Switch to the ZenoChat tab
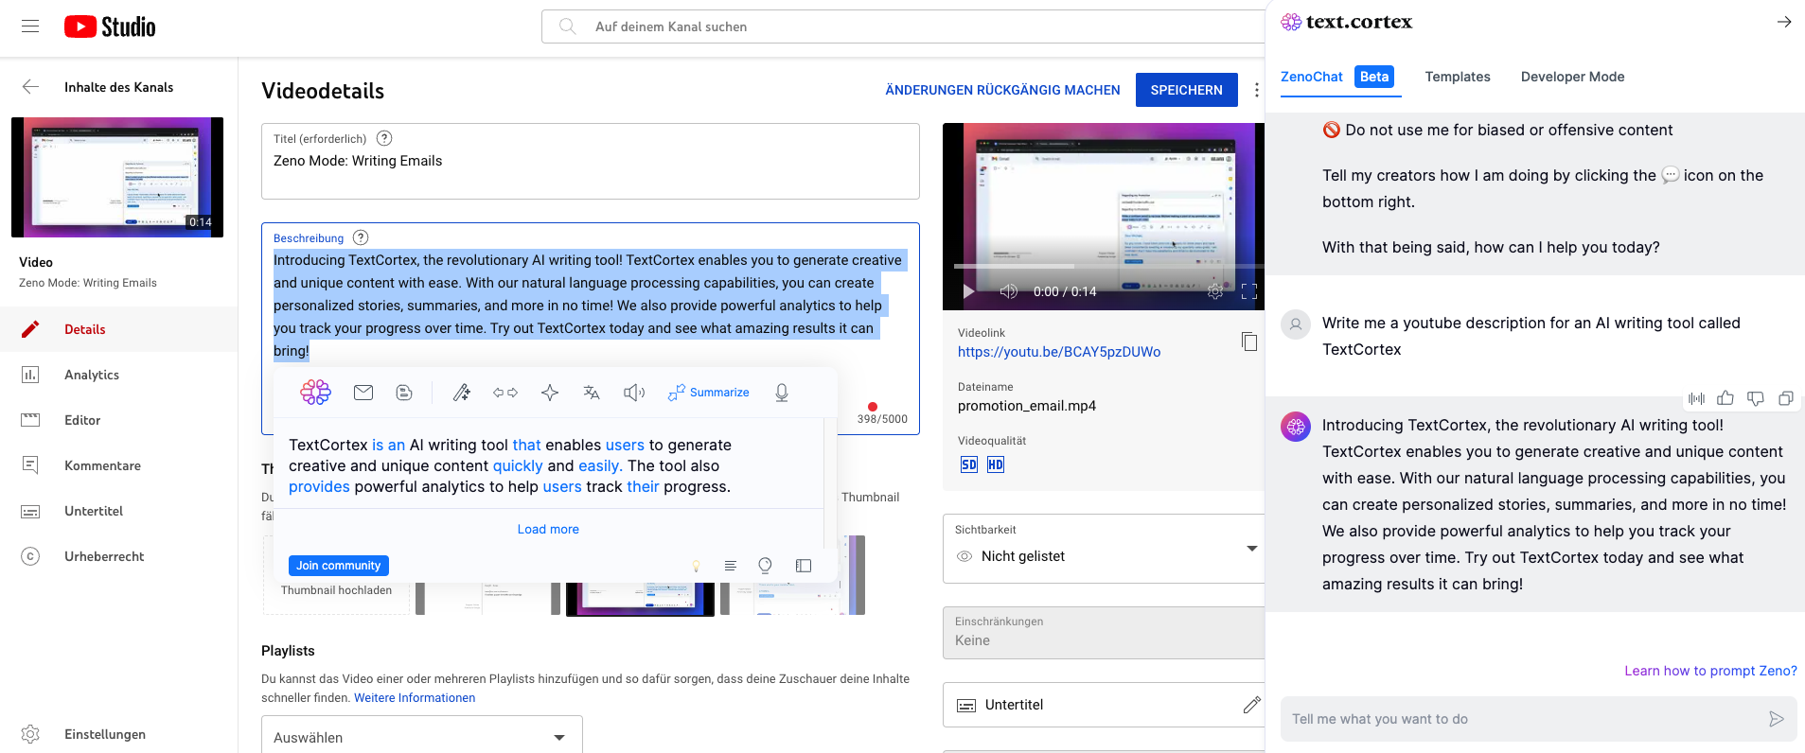 click(x=1312, y=77)
